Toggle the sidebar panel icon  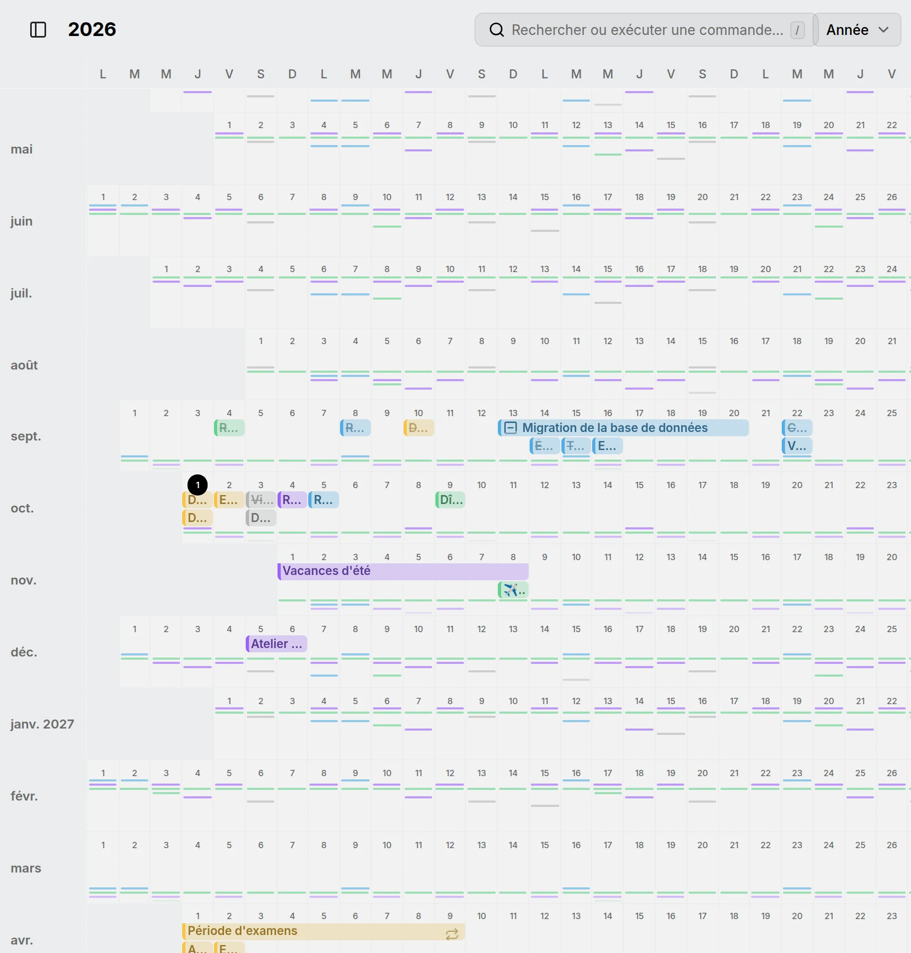click(x=38, y=30)
